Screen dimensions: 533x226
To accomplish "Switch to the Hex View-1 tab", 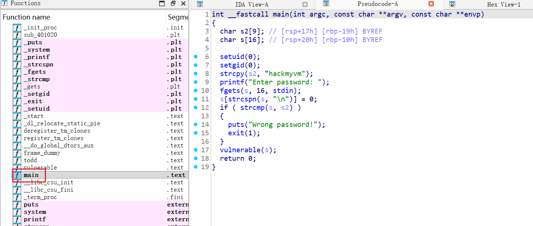I will click(503, 4).
